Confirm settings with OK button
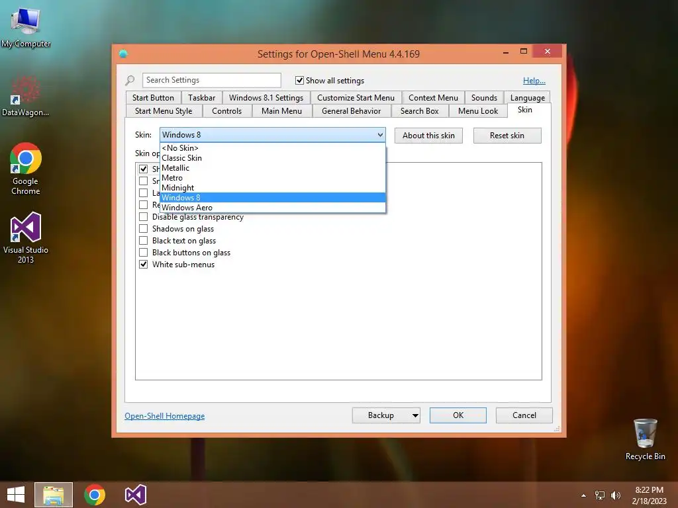The image size is (678, 508). pos(458,415)
